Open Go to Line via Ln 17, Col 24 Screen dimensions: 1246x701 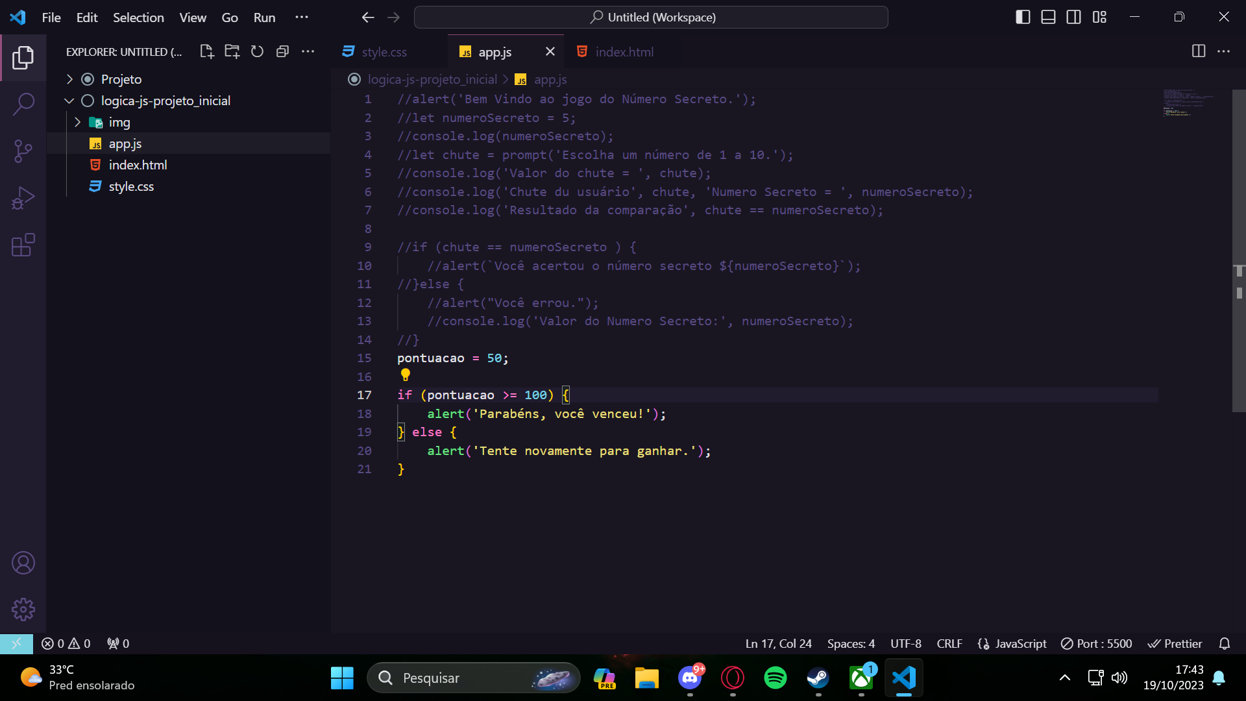(778, 643)
